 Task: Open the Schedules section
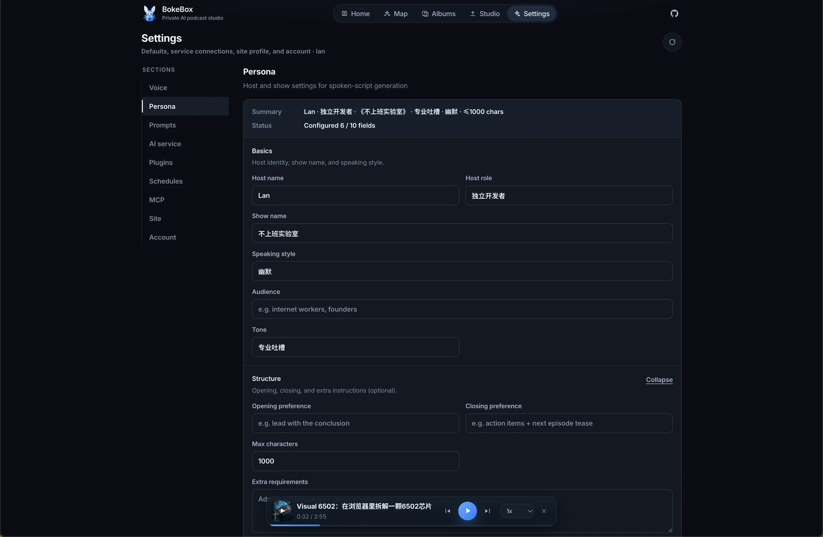[x=185, y=181]
